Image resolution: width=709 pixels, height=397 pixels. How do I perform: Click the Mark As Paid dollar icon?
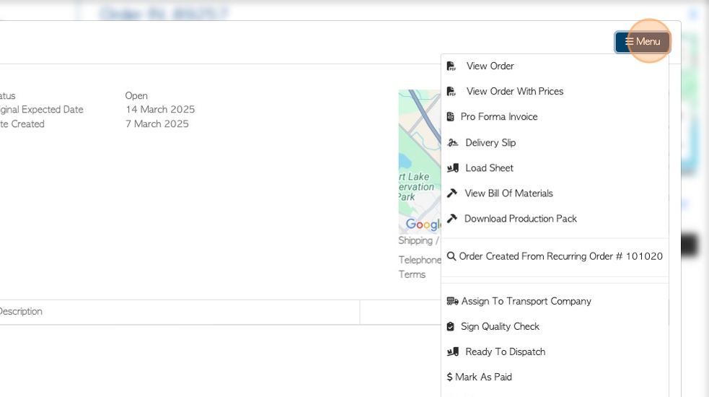tap(450, 378)
